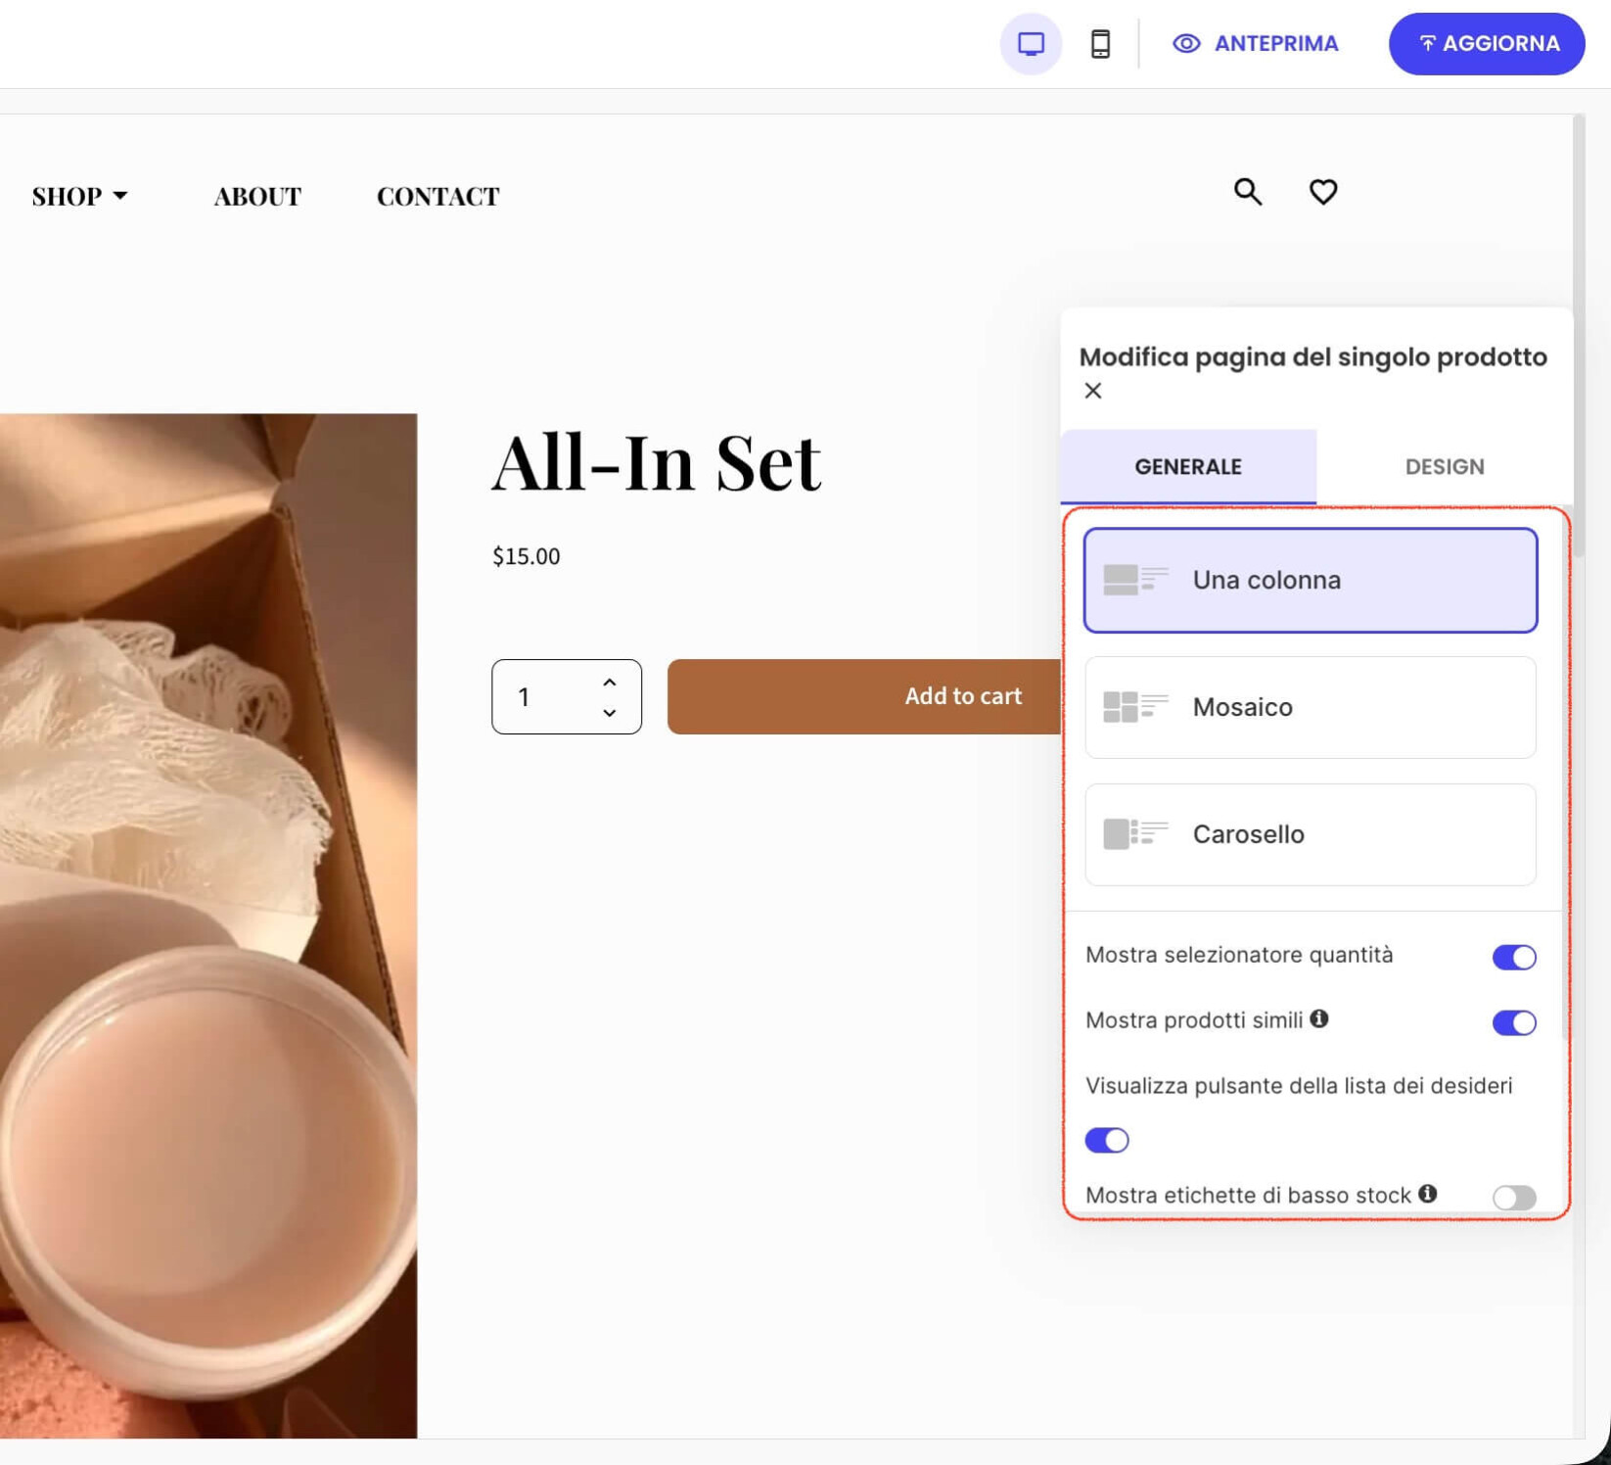The height and width of the screenshot is (1465, 1611).
Task: Toggle wishlist button visibility switch
Action: [x=1107, y=1140]
